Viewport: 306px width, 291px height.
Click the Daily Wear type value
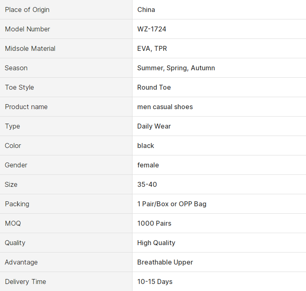point(154,126)
